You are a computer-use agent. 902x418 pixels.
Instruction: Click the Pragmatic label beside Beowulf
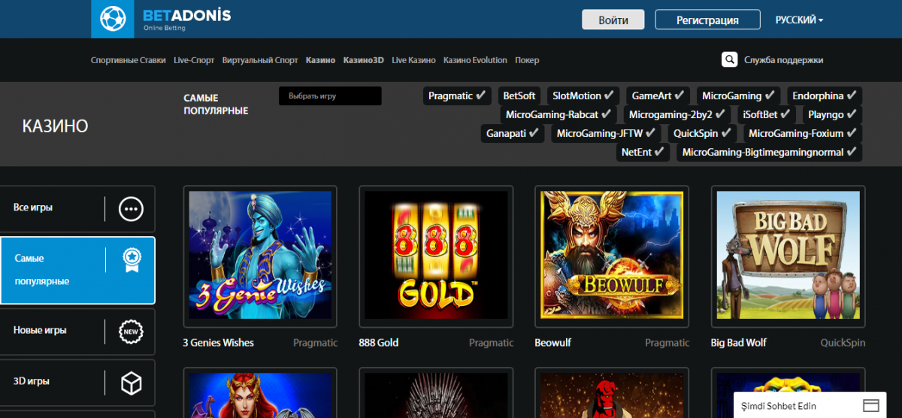[x=667, y=343]
